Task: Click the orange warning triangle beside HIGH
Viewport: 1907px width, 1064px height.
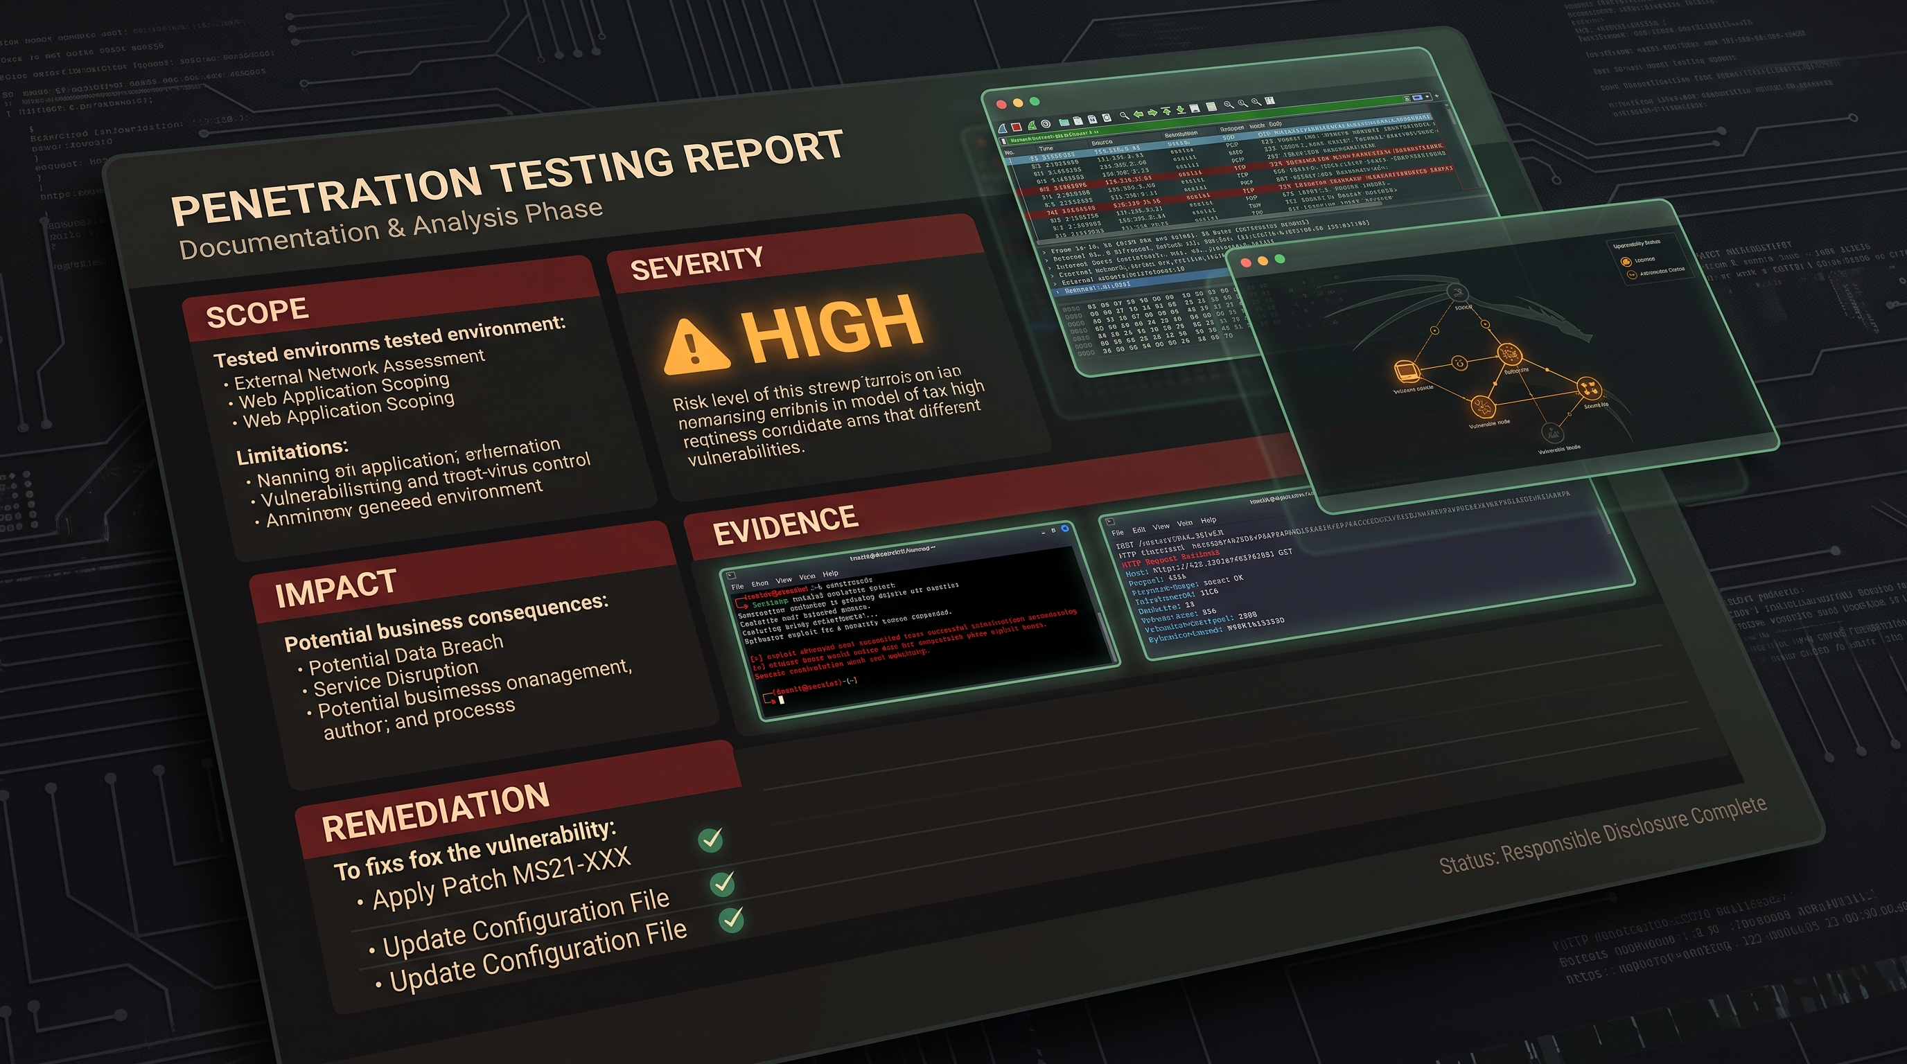Action: [695, 347]
